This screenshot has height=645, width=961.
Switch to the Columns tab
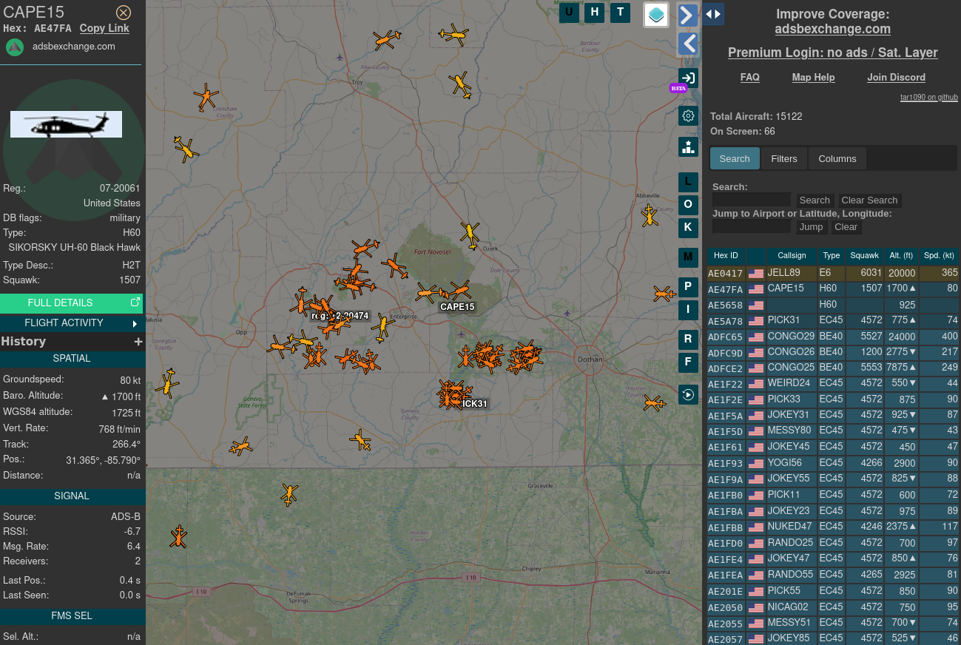pos(837,158)
